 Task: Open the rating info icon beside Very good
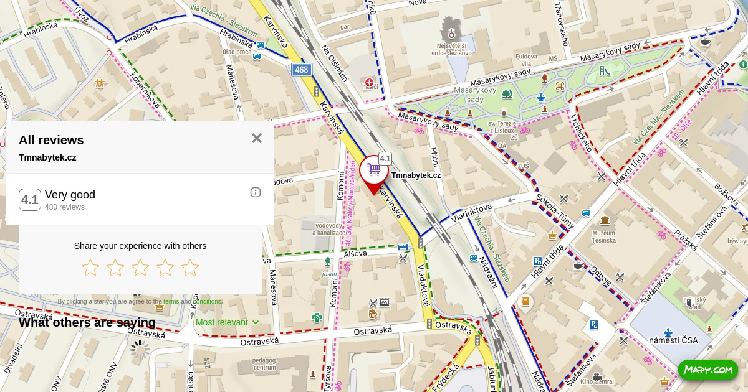coord(256,192)
